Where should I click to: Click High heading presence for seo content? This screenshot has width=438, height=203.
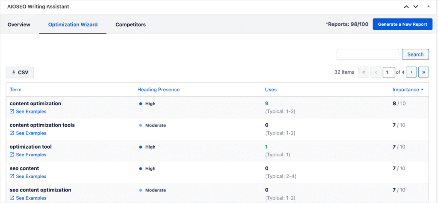click(147, 169)
